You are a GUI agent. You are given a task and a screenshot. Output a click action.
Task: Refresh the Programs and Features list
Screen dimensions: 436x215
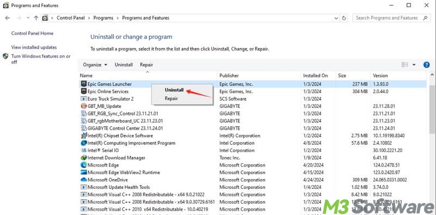tap(344, 18)
